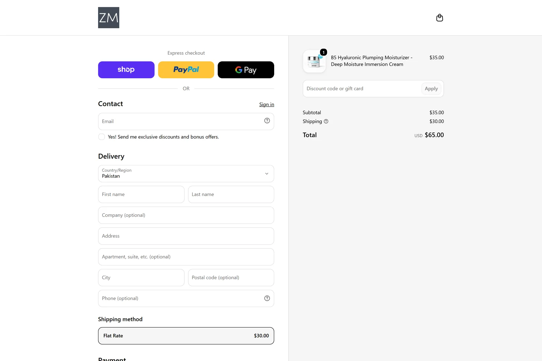Click the B5 Hyaluronic Plumping Moisturizer product name
This screenshot has height=361, width=542.
372,61
